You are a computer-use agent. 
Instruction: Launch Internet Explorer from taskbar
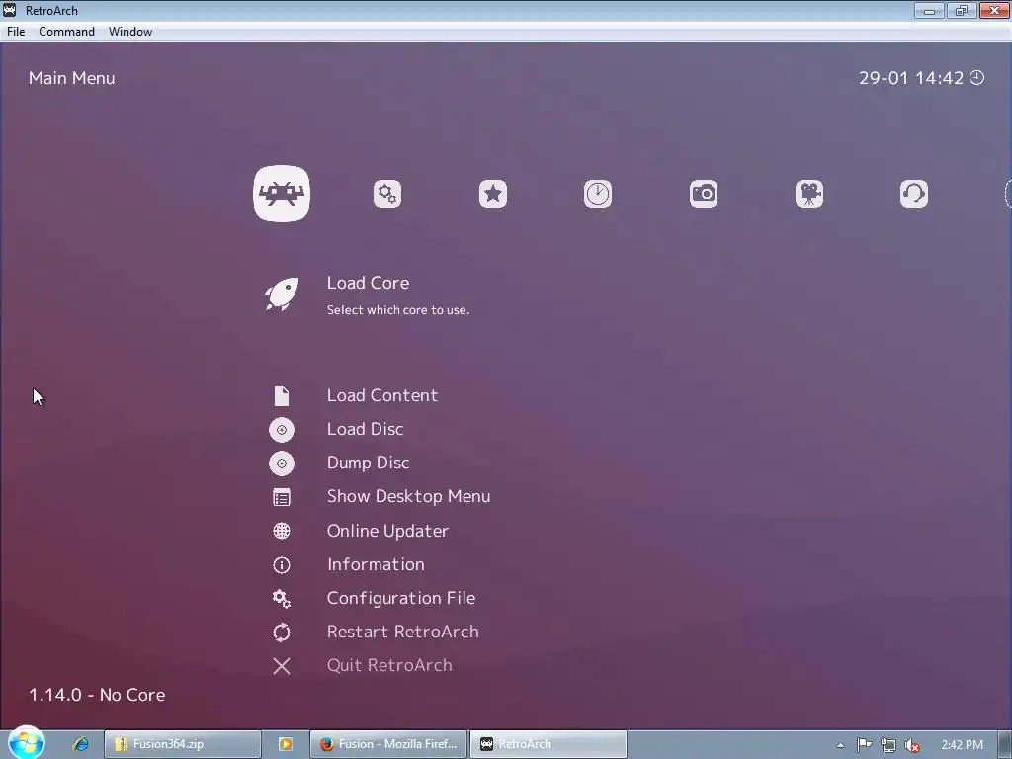click(81, 744)
